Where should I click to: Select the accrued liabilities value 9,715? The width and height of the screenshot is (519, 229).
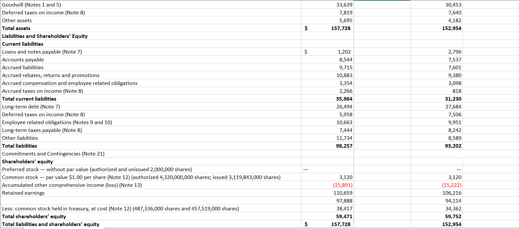pyautogui.click(x=328, y=67)
